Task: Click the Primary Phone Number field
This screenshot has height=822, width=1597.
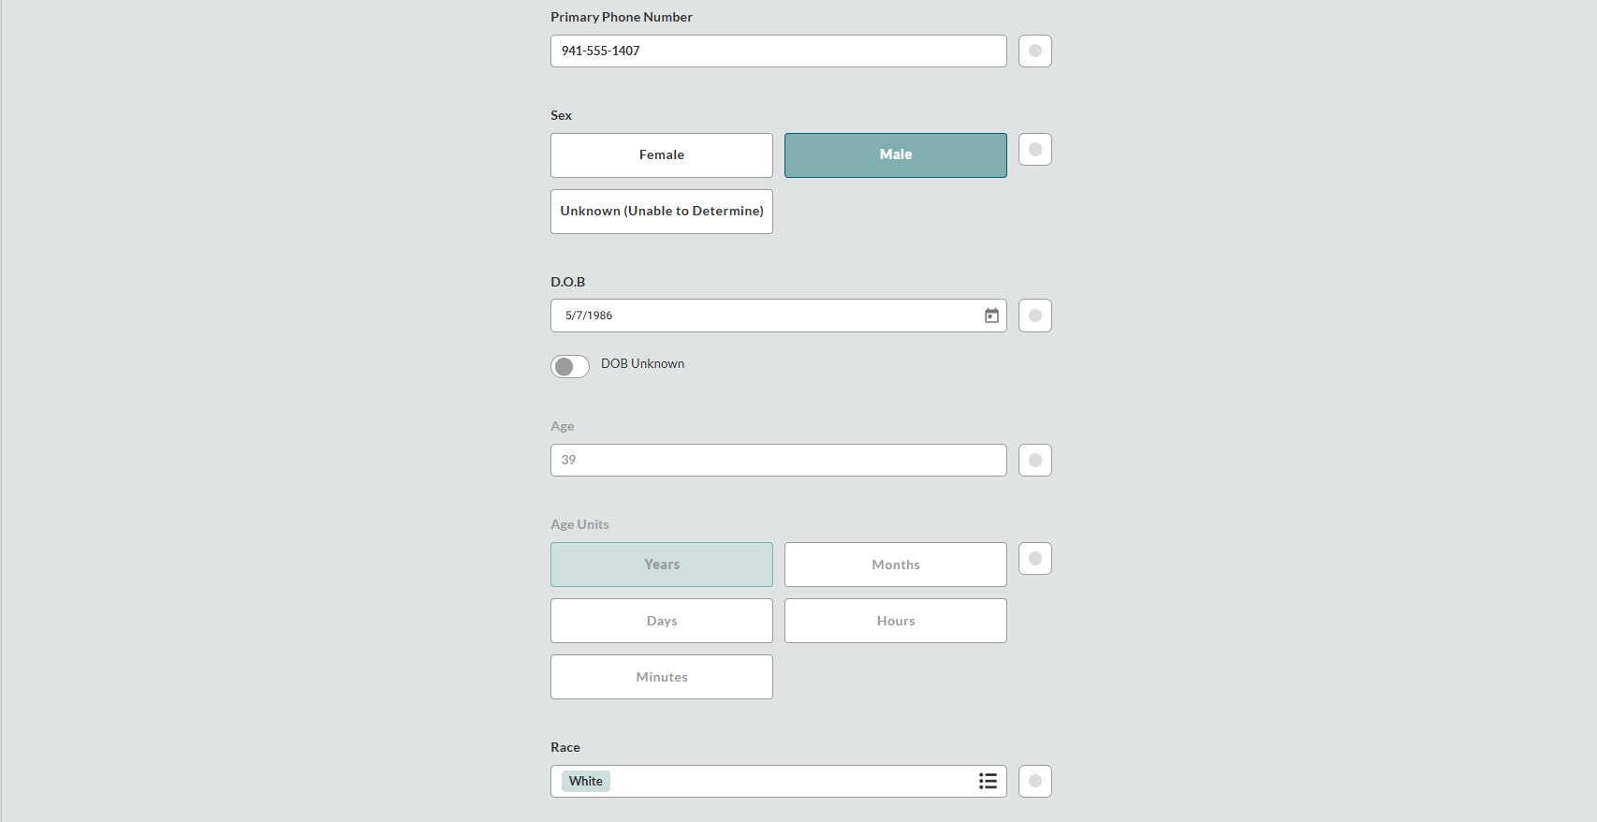Action: [x=778, y=51]
